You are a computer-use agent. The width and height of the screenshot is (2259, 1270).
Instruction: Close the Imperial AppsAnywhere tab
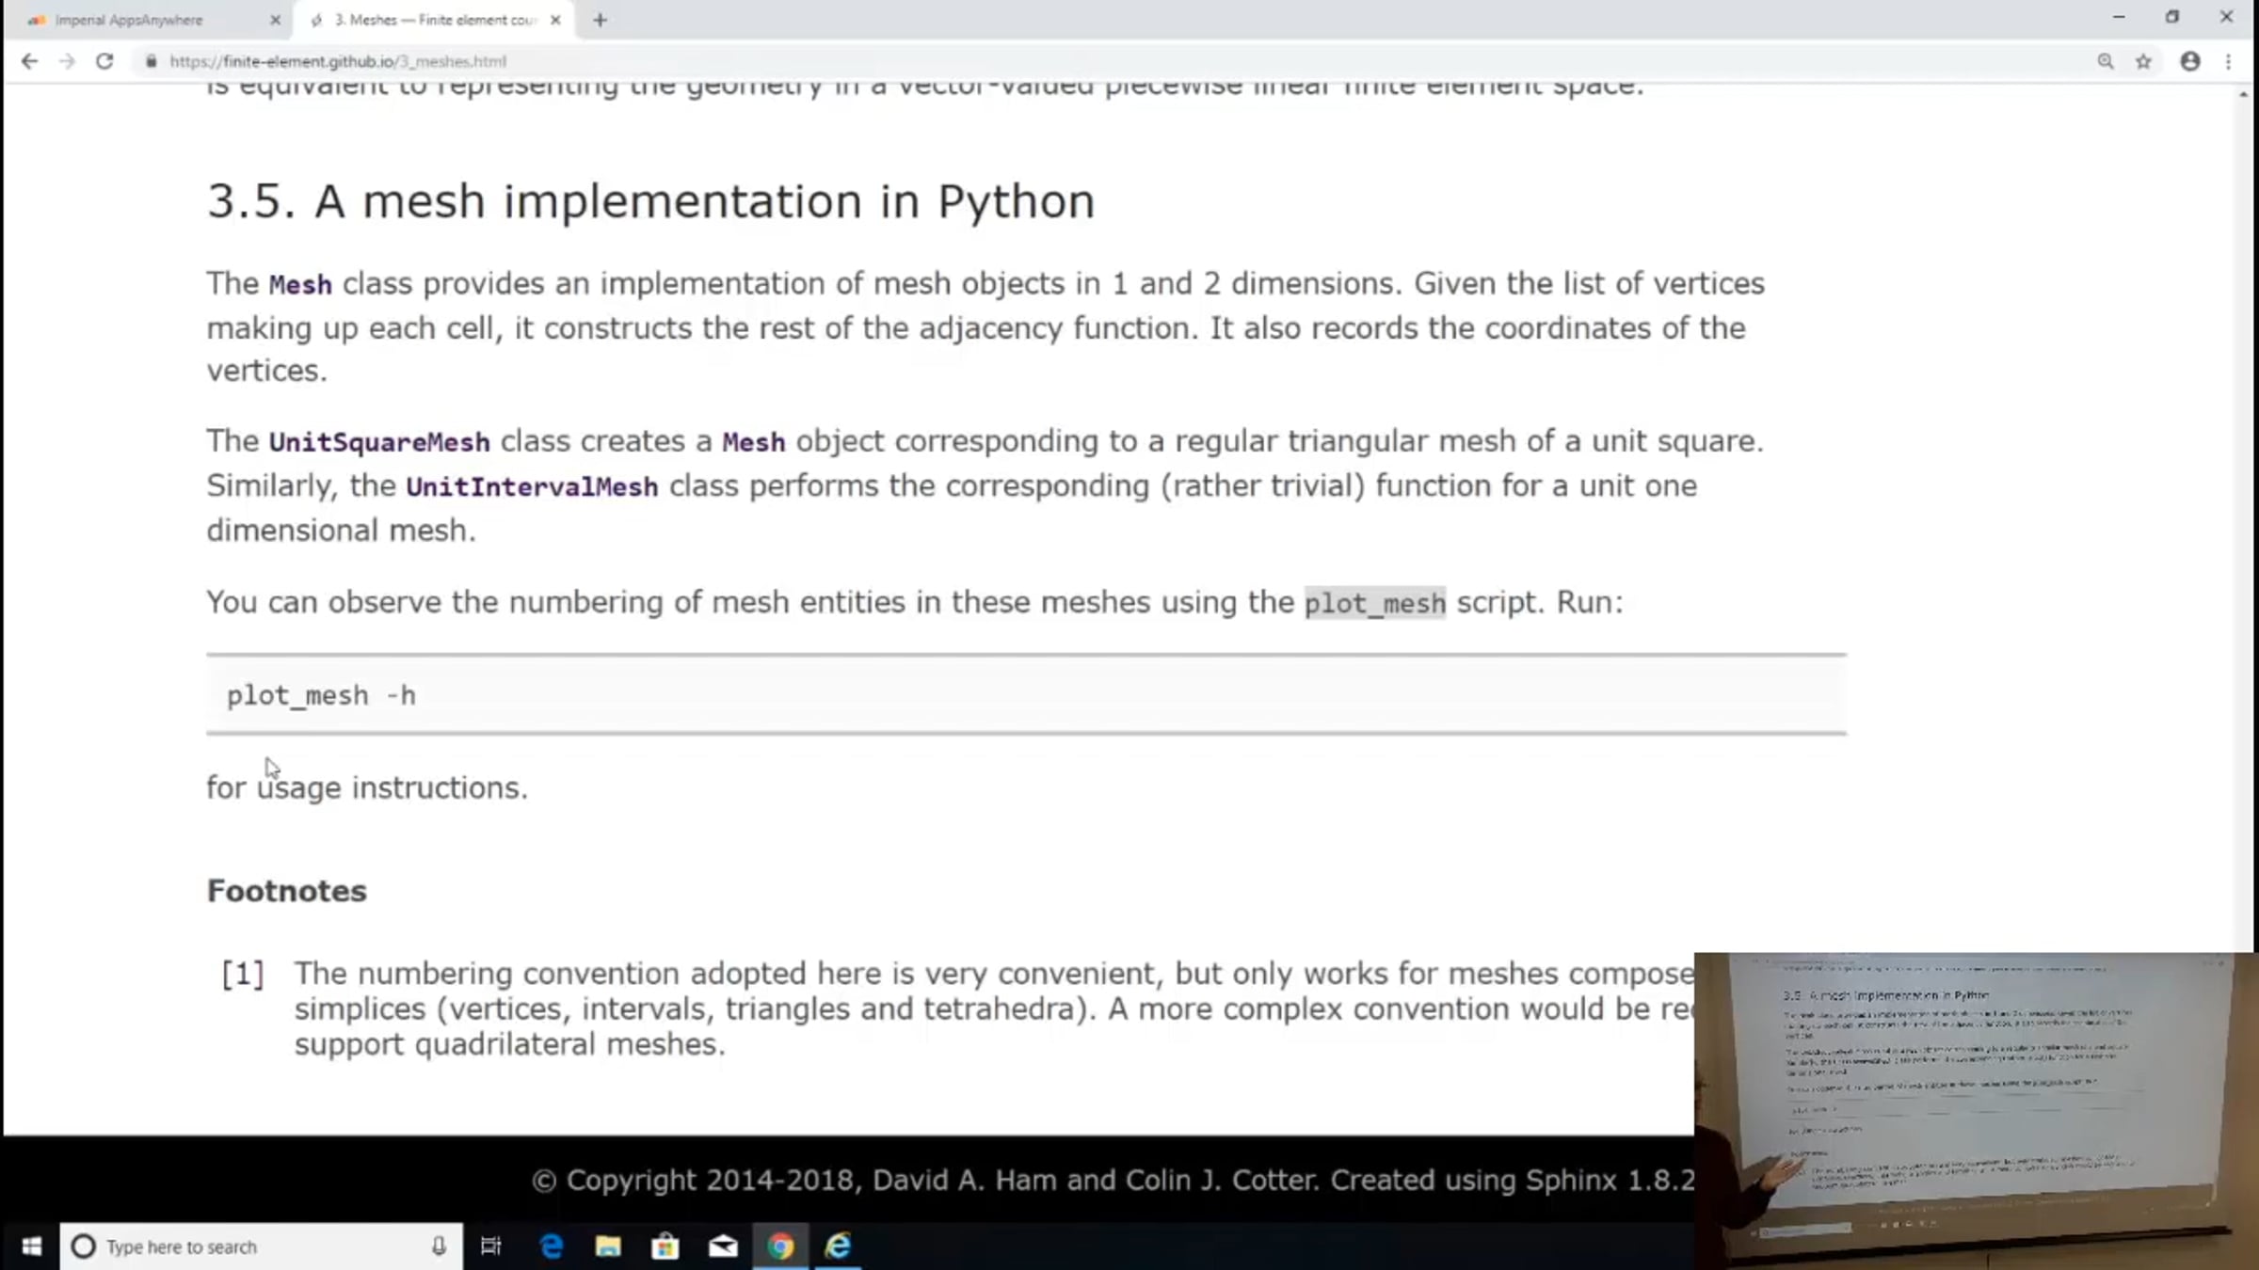pyautogui.click(x=275, y=20)
